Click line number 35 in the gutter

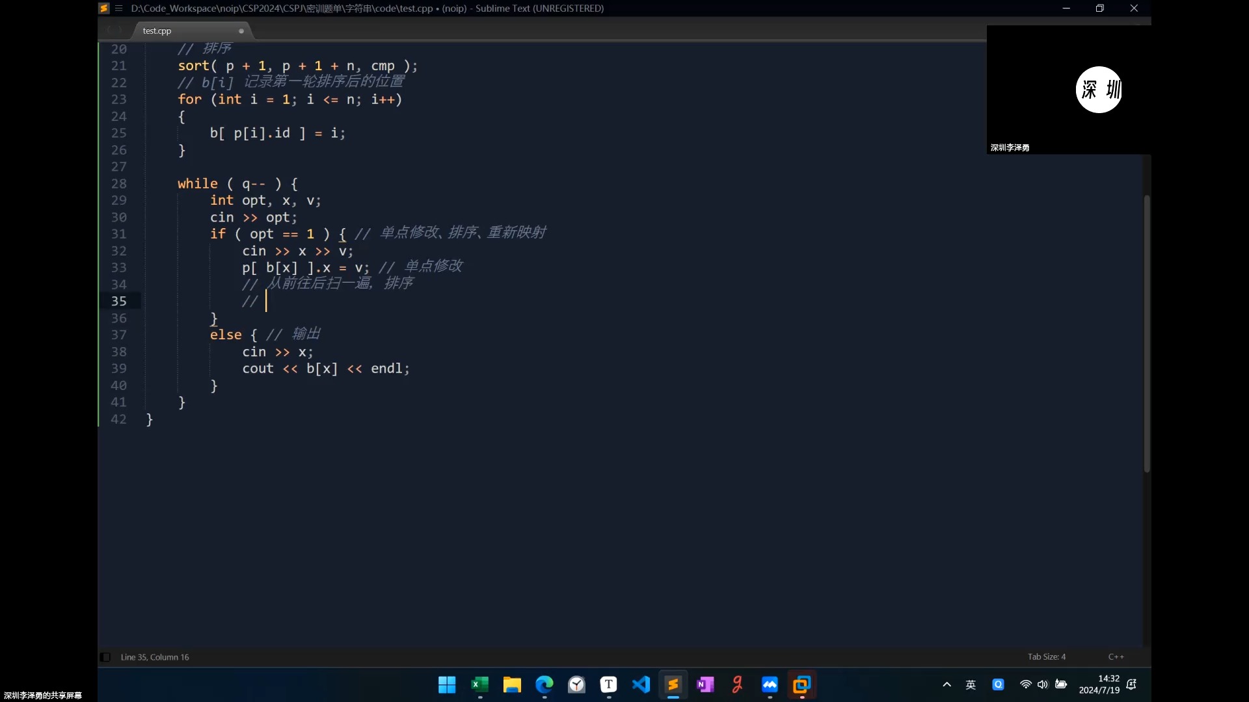pyautogui.click(x=118, y=301)
